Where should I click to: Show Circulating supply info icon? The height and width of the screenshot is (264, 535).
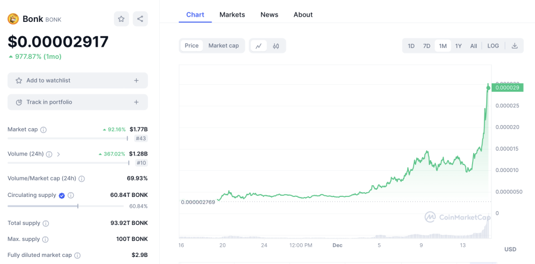pyautogui.click(x=71, y=196)
